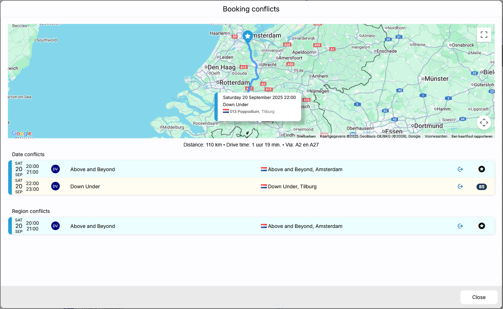Click the 85 badge on Down Under row
The image size is (503, 309).
click(482, 187)
